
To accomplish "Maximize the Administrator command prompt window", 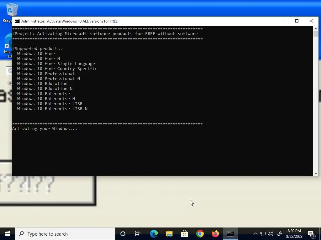I will (x=297, y=21).
